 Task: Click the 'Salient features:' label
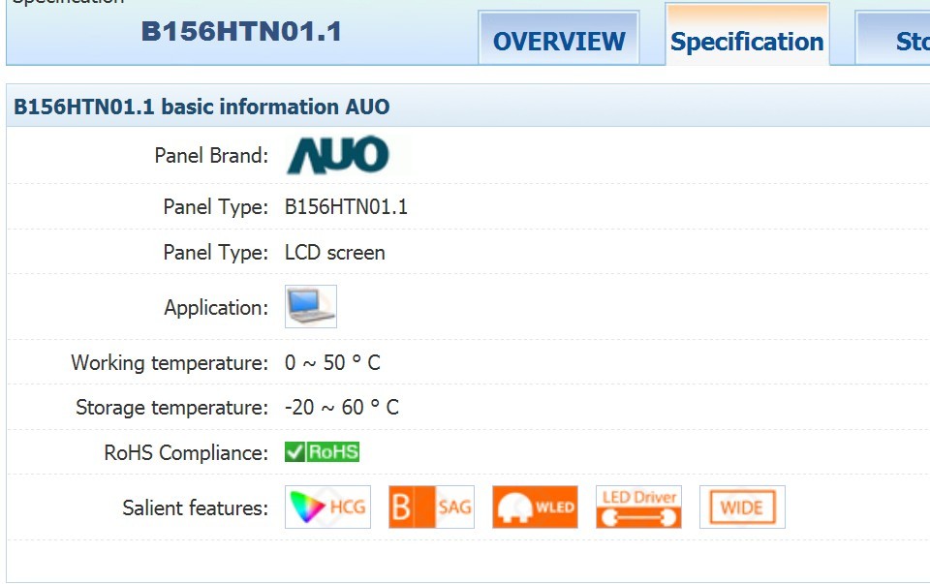pyautogui.click(x=195, y=508)
